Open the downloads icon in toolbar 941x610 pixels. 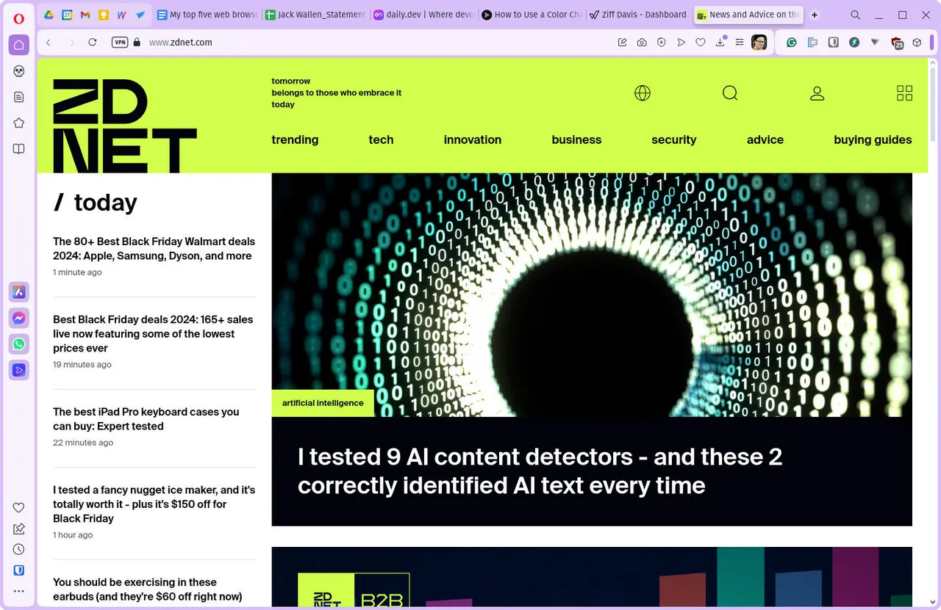[720, 43]
